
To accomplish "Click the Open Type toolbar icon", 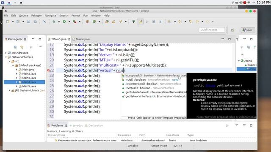I will tap(107, 22).
